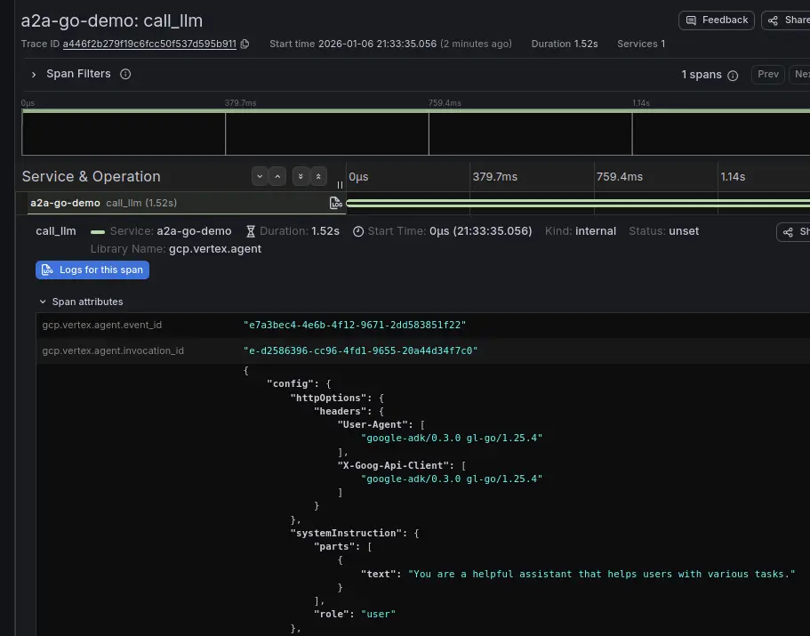The width and height of the screenshot is (810, 636).
Task: Go to the previous span match with Prev
Action: (x=768, y=75)
